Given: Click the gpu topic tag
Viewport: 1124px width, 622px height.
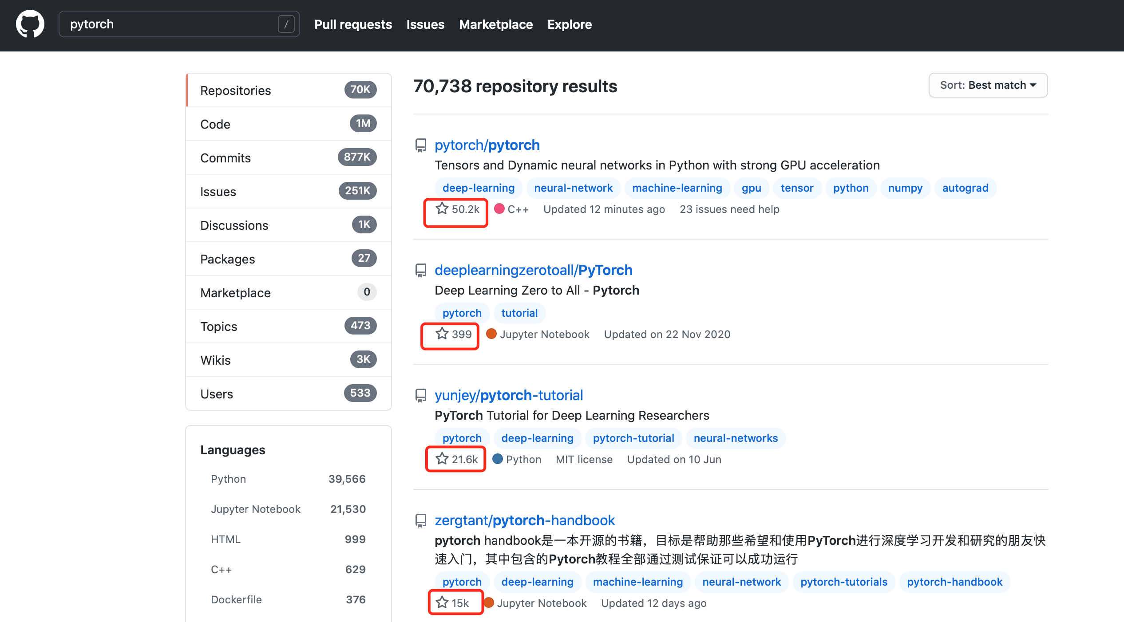Looking at the screenshot, I should (752, 188).
